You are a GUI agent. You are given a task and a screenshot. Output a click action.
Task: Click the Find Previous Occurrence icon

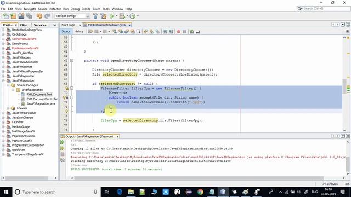(121, 32)
